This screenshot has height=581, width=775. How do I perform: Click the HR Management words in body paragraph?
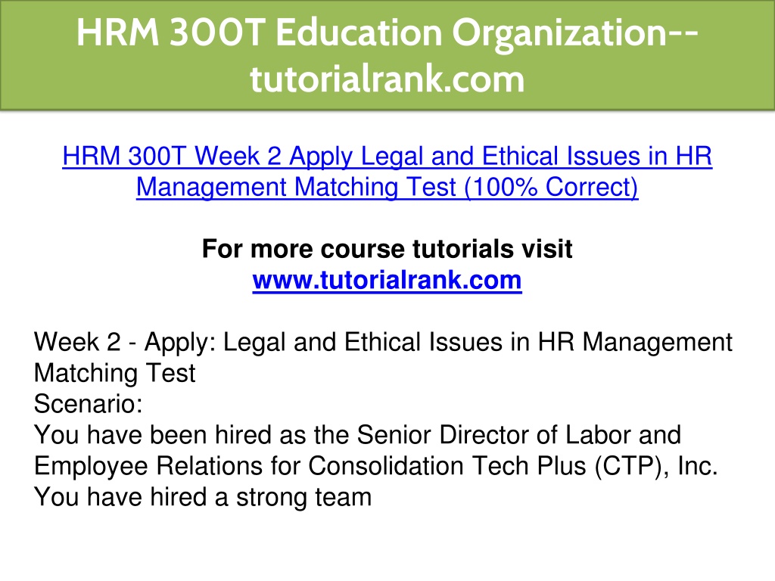tap(635, 343)
